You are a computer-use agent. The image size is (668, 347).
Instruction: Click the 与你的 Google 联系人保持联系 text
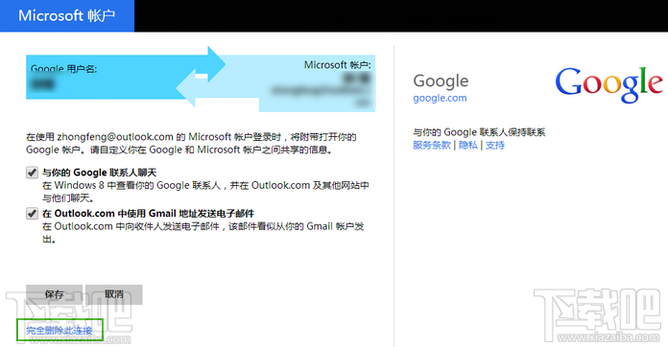point(479,132)
